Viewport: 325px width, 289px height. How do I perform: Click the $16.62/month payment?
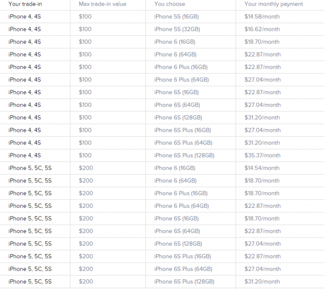point(262,29)
